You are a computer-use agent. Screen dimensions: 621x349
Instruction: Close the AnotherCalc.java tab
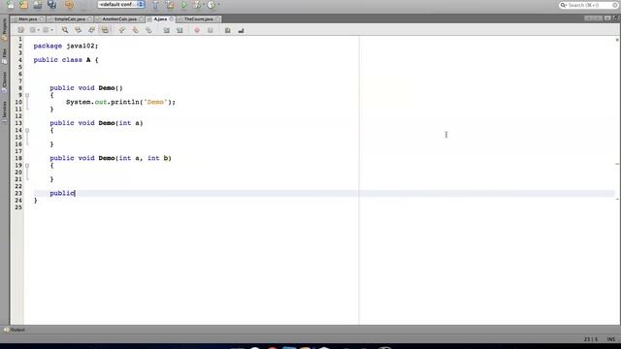pyautogui.click(x=141, y=19)
